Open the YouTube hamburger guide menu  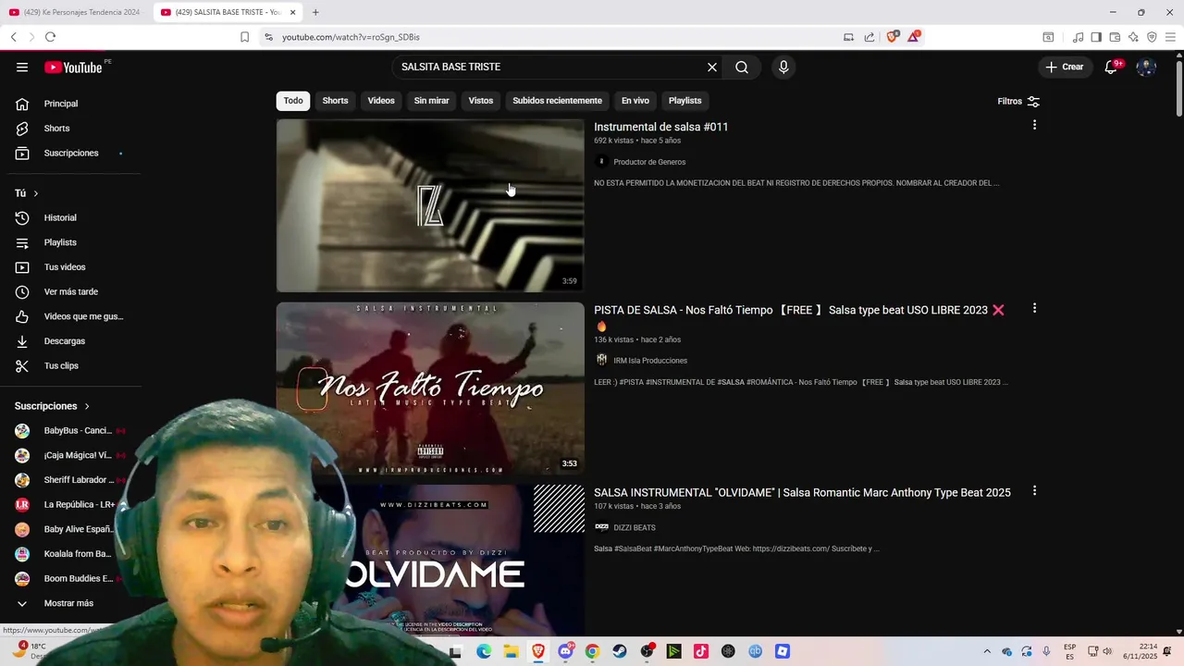tap(22, 67)
